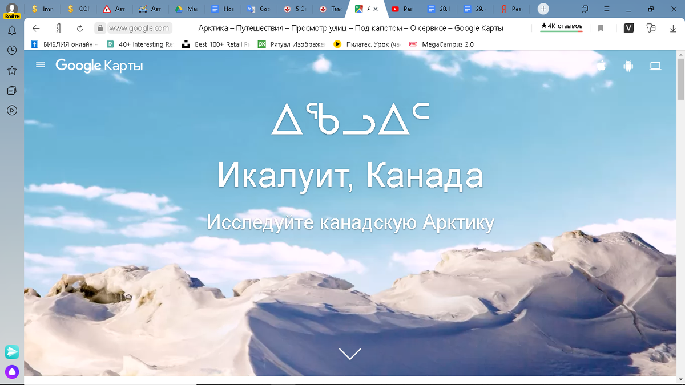
Task: Open the browser menu with the hamburger icon
Action: coord(606,9)
